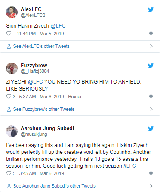Open the @LFC mention in AlexLFC's tweet
The height and width of the screenshot is (194, 160).
point(58,26)
